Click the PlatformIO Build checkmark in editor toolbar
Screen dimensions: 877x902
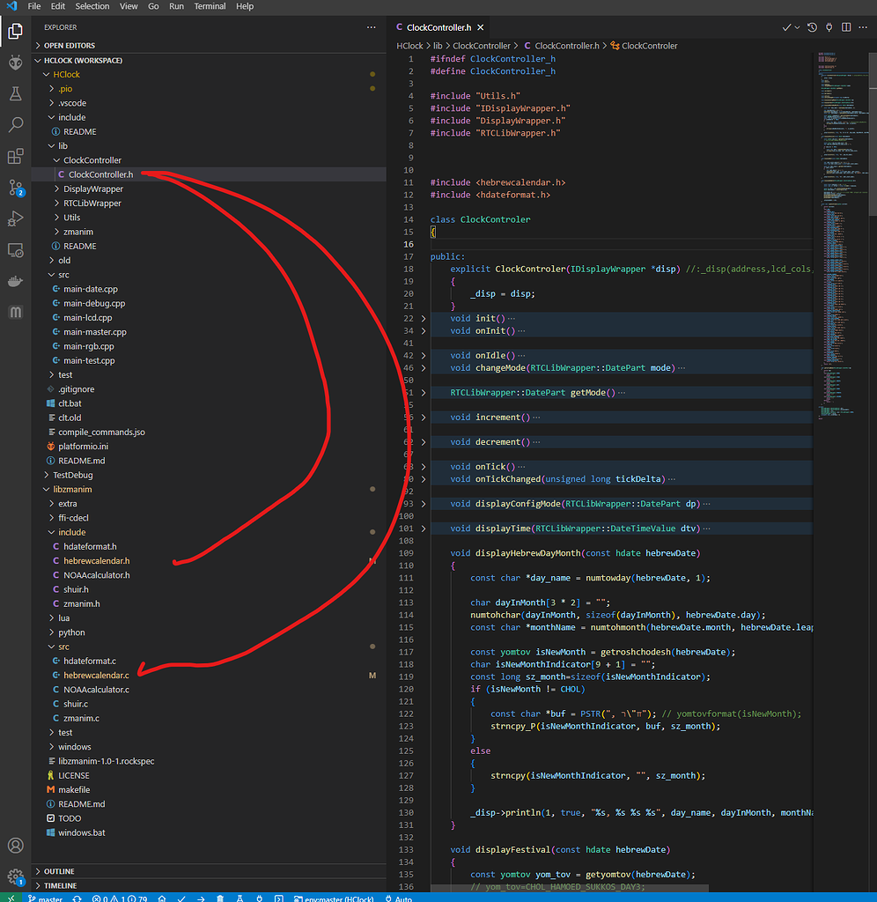coord(786,27)
